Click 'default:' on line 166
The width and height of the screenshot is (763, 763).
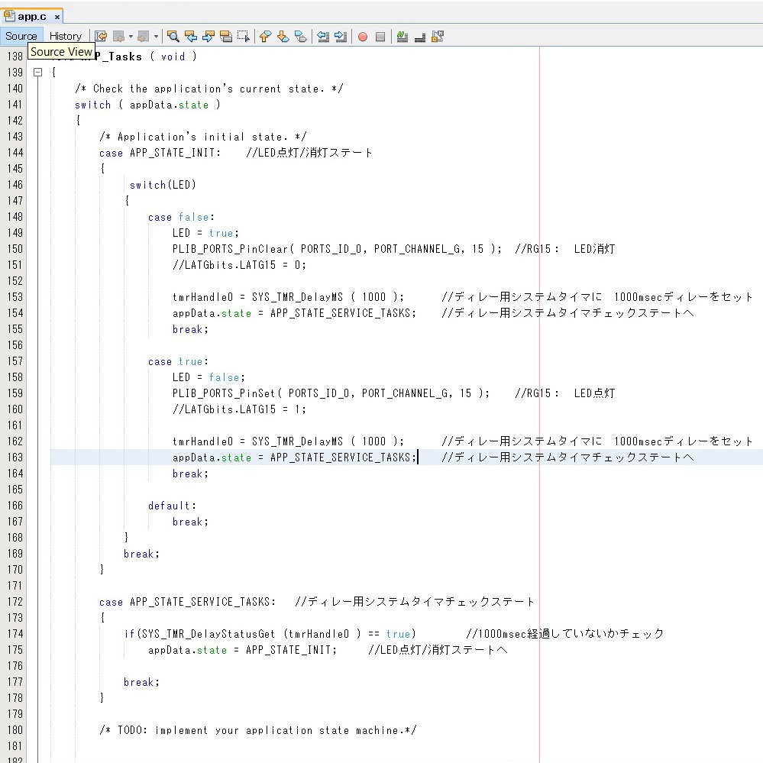(172, 506)
